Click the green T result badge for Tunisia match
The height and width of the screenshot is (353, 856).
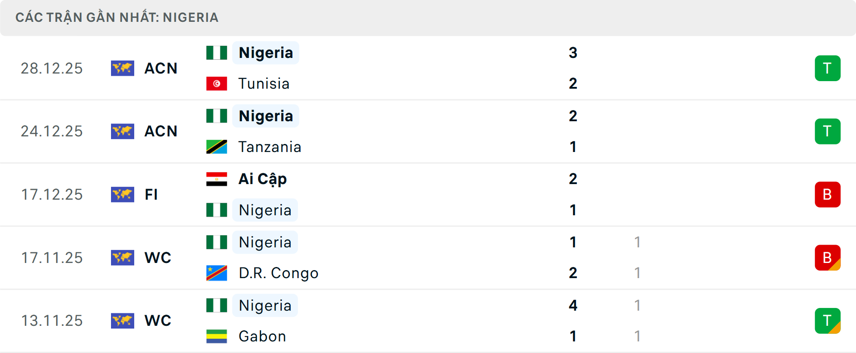click(x=827, y=68)
